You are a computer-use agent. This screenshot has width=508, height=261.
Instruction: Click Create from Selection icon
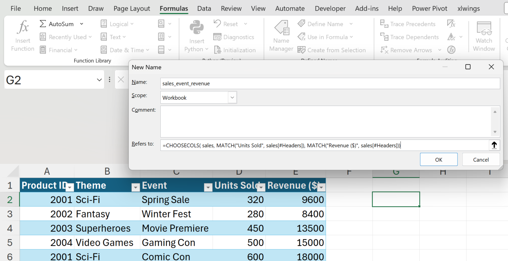(301, 50)
